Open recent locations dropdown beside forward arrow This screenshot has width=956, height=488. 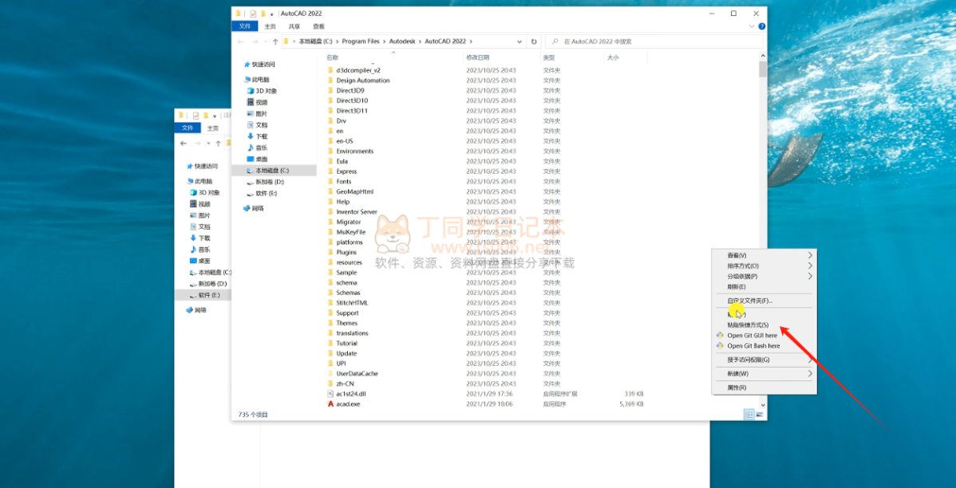click(265, 41)
